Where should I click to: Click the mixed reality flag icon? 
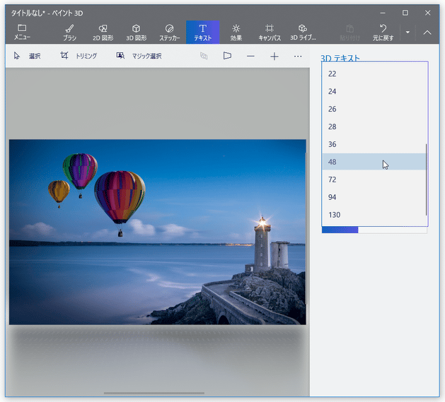tap(227, 56)
